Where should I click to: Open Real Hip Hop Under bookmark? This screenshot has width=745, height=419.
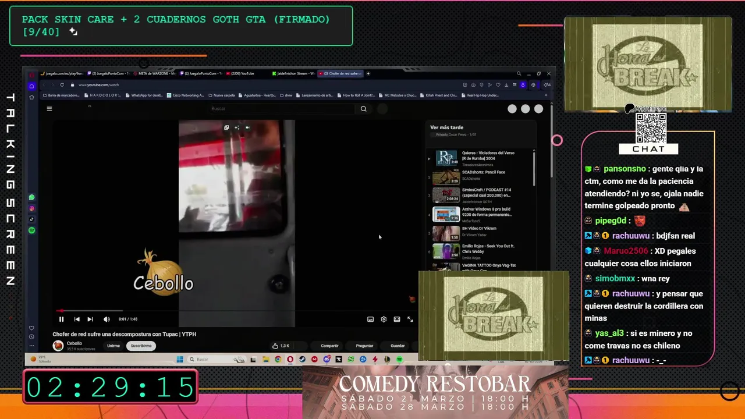click(x=480, y=95)
